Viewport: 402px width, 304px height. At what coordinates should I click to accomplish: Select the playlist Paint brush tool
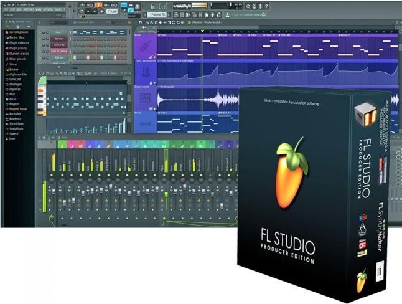click(x=151, y=22)
